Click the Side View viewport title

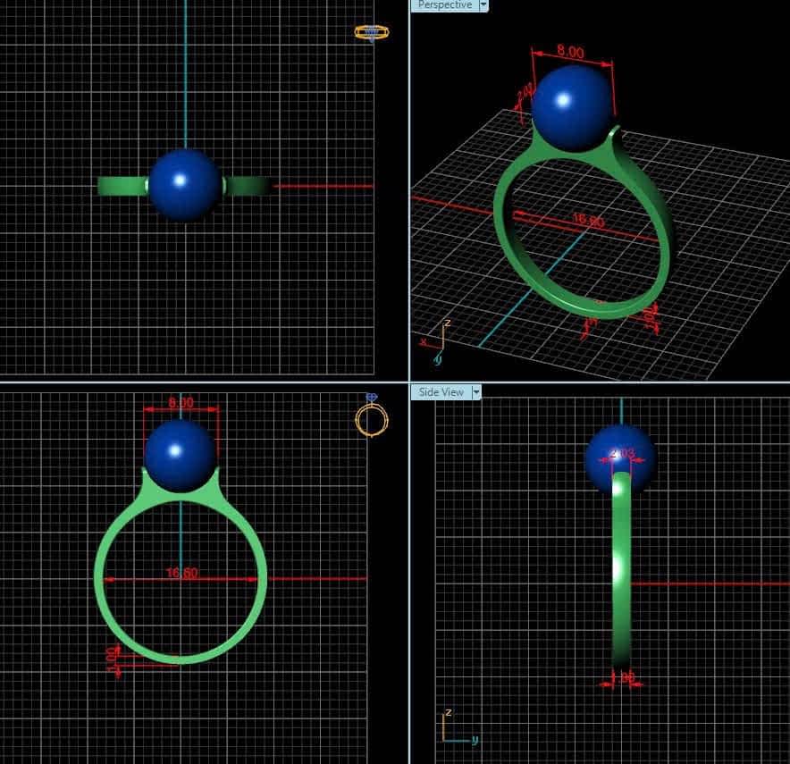tap(441, 391)
